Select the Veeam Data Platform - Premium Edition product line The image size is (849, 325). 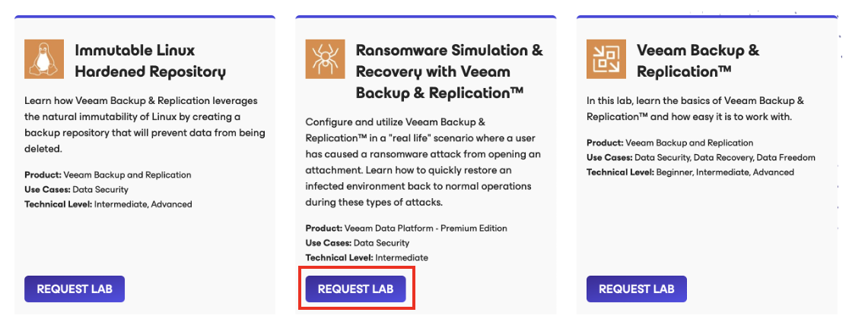pyautogui.click(x=406, y=229)
